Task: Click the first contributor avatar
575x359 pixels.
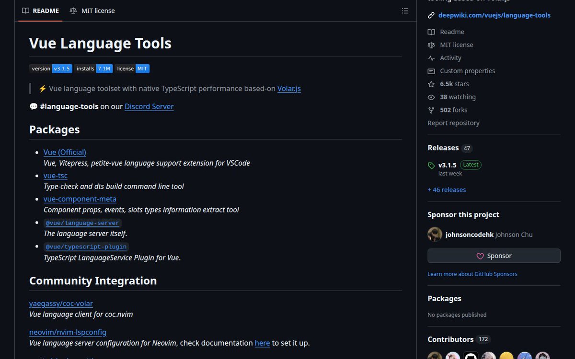Action: click(435, 356)
